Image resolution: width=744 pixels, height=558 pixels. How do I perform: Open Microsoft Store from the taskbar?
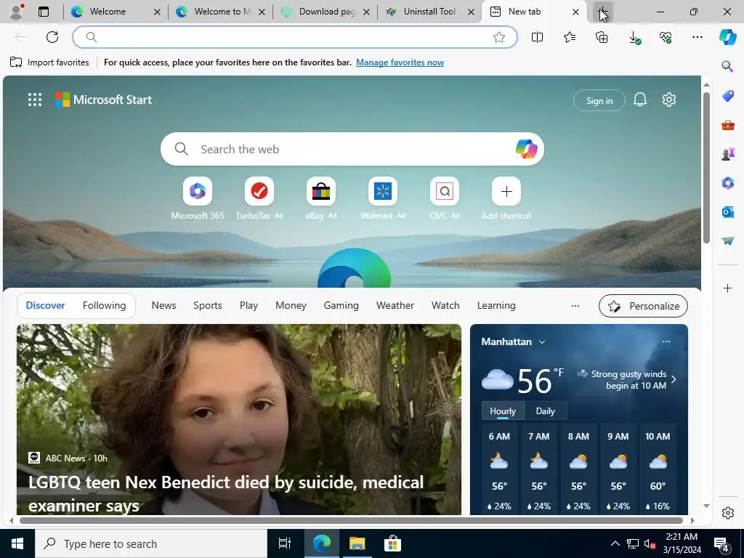[x=392, y=543]
